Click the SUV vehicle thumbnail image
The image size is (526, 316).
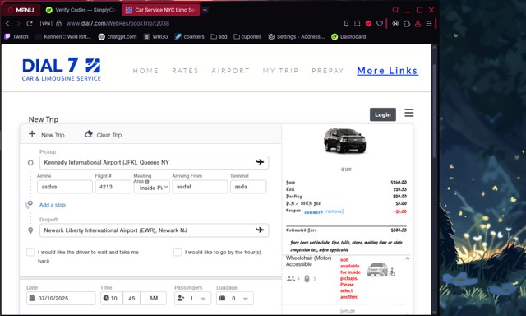(x=345, y=141)
